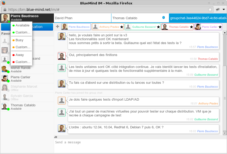
Task: Open the browser extension icon near bookmark star
Action: coord(218,10)
